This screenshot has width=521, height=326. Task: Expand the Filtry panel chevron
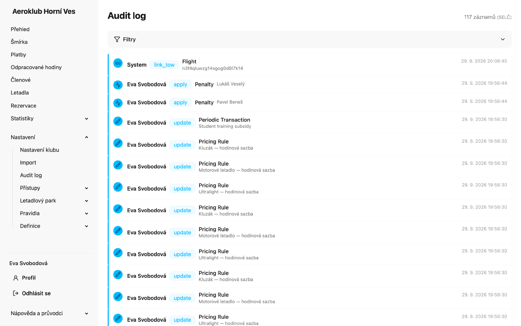[x=503, y=39]
